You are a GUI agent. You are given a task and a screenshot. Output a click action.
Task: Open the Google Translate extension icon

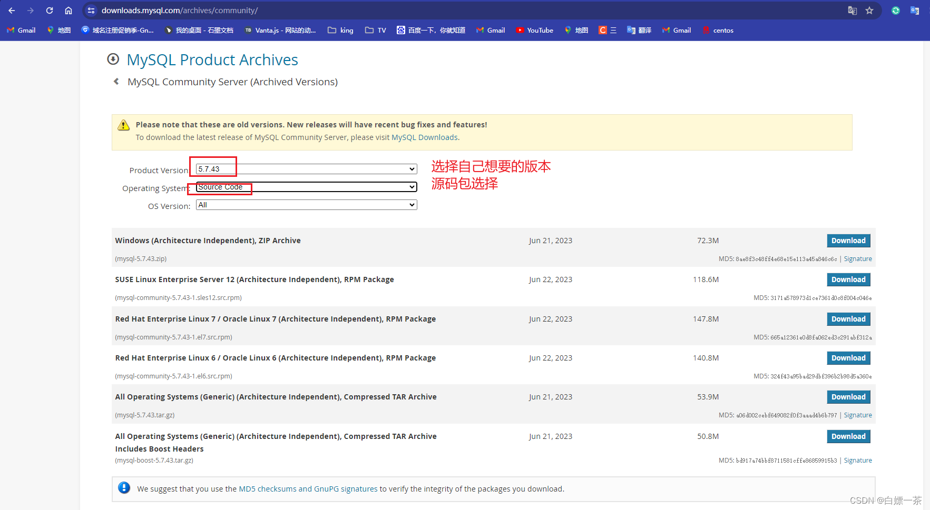pos(915,11)
